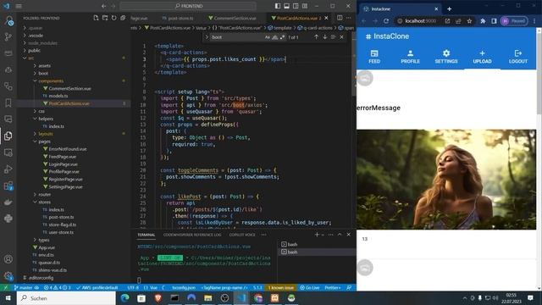The width and height of the screenshot is (542, 305).
Task: Reload the page in the browser
Action: tap(386, 21)
